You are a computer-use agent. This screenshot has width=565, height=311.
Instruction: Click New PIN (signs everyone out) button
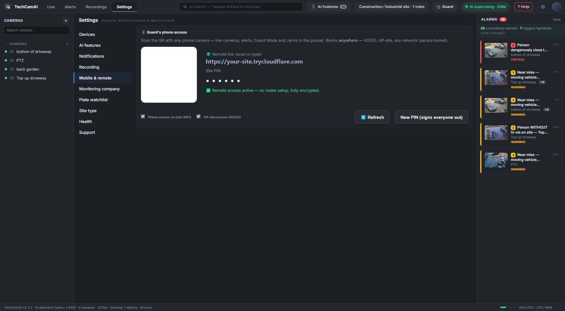coord(431,117)
